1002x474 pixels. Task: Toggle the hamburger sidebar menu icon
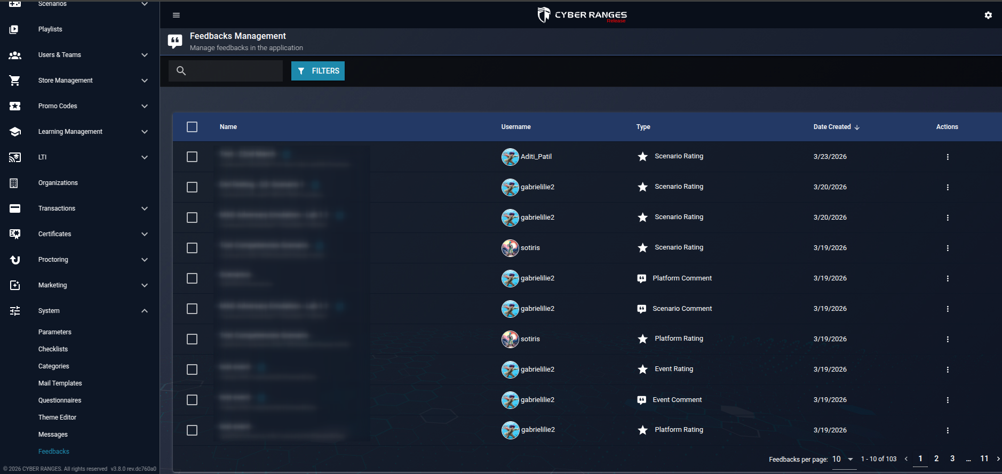tap(176, 15)
